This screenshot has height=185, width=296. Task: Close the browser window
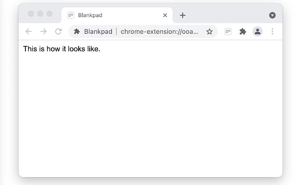(31, 14)
